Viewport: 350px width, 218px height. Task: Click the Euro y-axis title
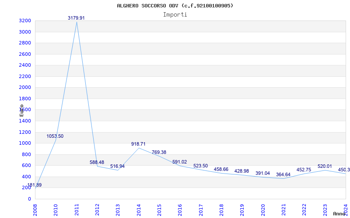click(x=21, y=110)
